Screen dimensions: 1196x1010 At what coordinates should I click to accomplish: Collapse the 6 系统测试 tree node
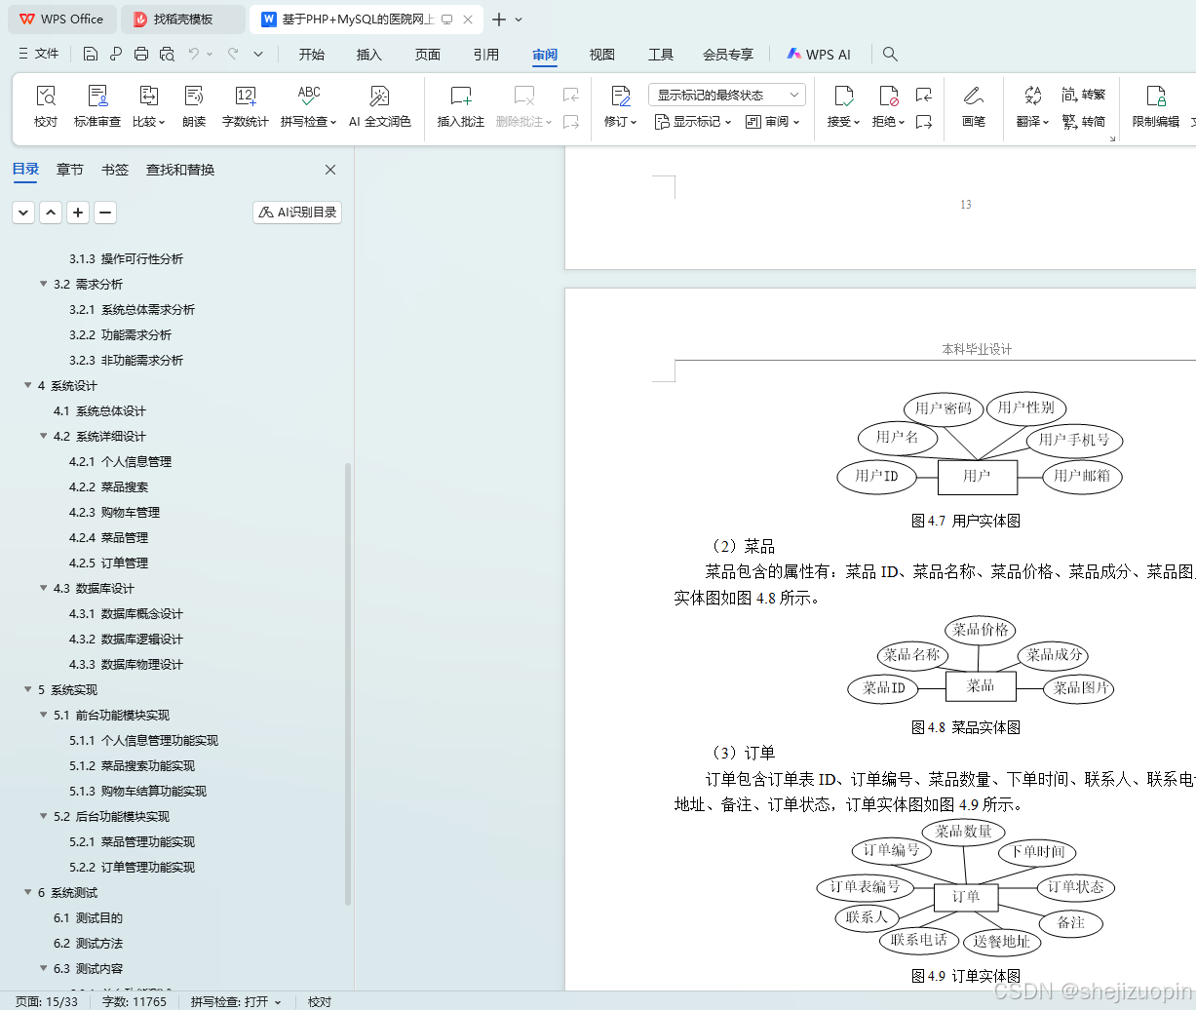pyautogui.click(x=28, y=892)
